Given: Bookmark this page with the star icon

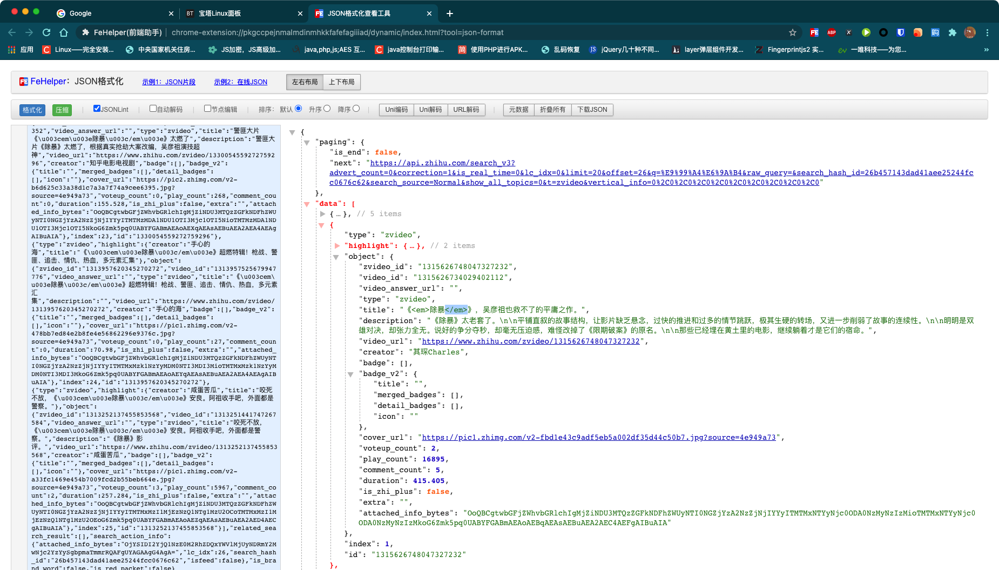Looking at the screenshot, I should pyautogui.click(x=793, y=32).
